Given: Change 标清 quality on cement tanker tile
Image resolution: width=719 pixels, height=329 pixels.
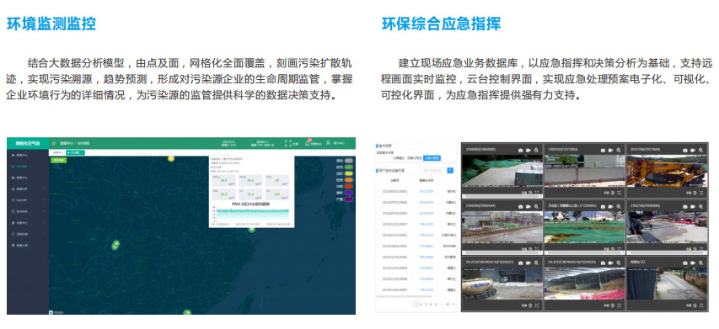Looking at the screenshot, I should (x=524, y=305).
